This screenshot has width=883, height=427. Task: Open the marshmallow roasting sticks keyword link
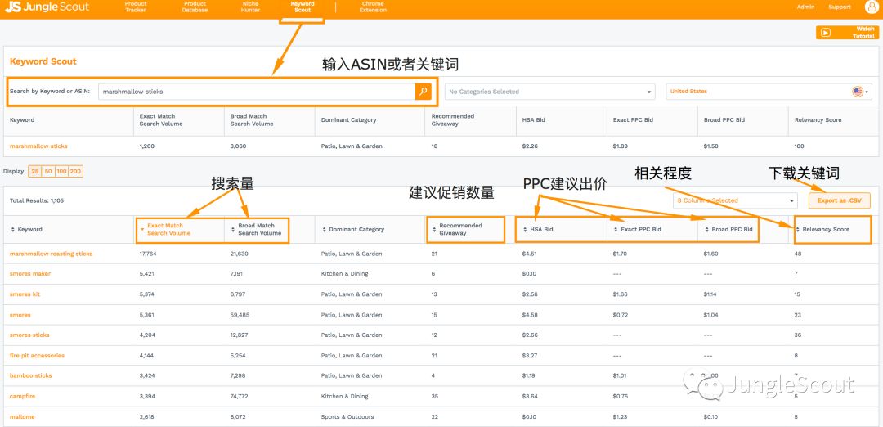(51, 254)
